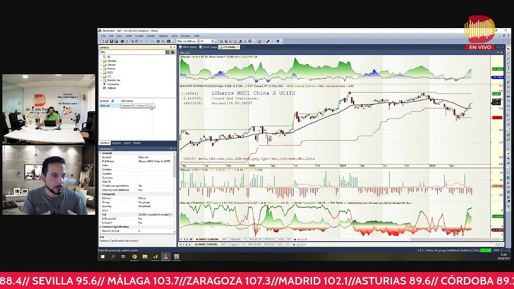Click the green arrow next to symbol search
The image size is (514, 289).
pyautogui.click(x=167, y=52)
